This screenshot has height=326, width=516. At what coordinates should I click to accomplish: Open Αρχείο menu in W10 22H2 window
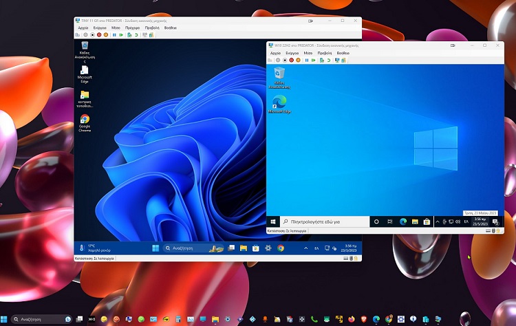(275, 53)
